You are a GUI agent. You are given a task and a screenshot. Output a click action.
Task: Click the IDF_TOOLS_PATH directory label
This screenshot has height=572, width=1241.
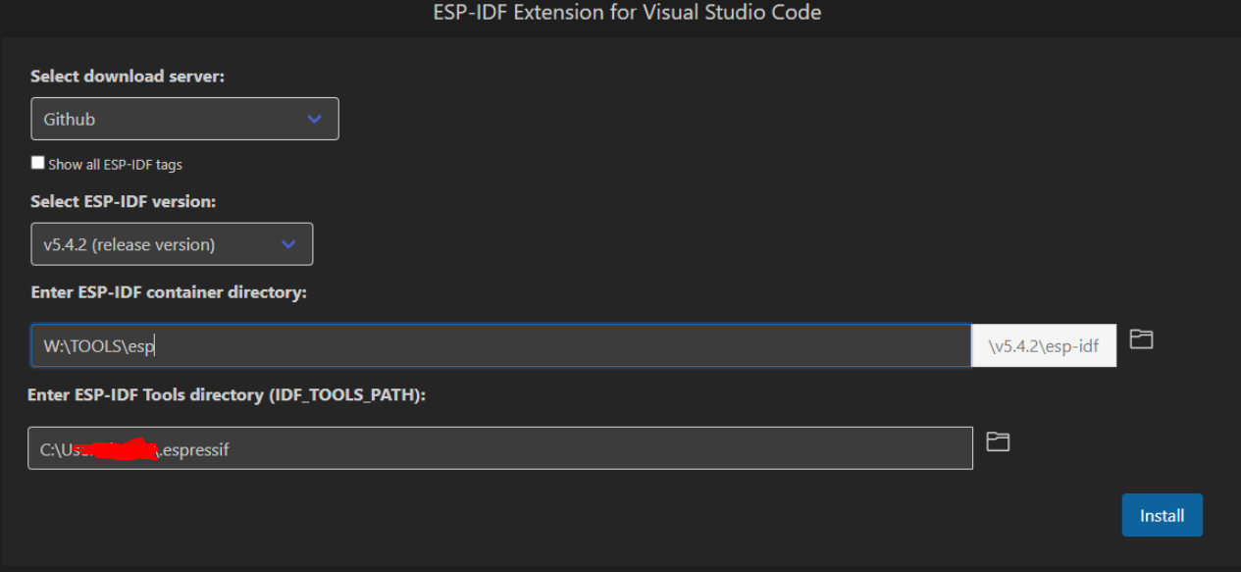[x=227, y=395]
